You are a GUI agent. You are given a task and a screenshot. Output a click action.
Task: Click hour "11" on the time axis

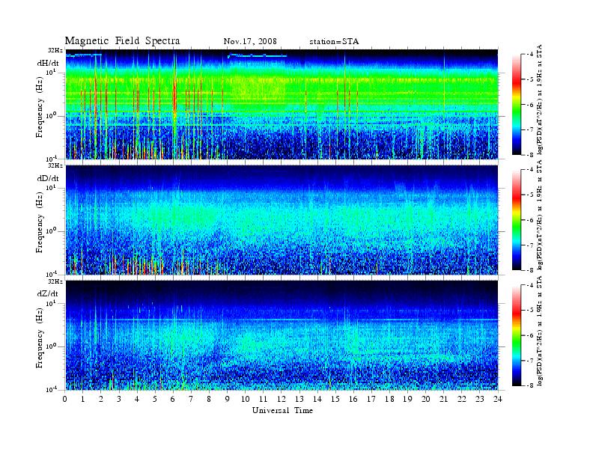click(x=264, y=399)
